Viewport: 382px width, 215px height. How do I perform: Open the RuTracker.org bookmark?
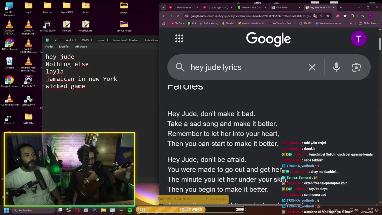tap(209, 23)
